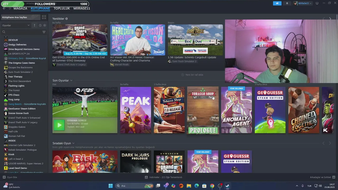
Task: Open advanced filter options in library search
Action: point(44,32)
